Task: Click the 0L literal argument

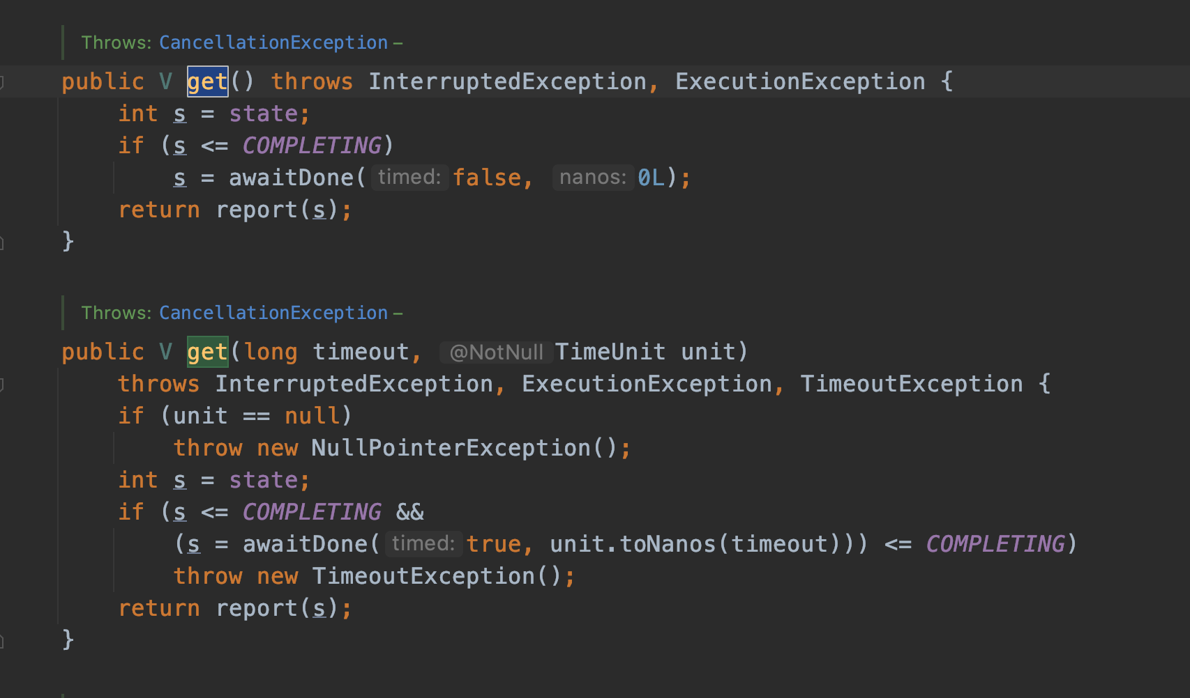Action: click(x=652, y=178)
